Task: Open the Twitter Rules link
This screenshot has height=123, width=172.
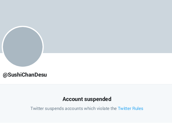Action: pyautogui.click(x=130, y=108)
